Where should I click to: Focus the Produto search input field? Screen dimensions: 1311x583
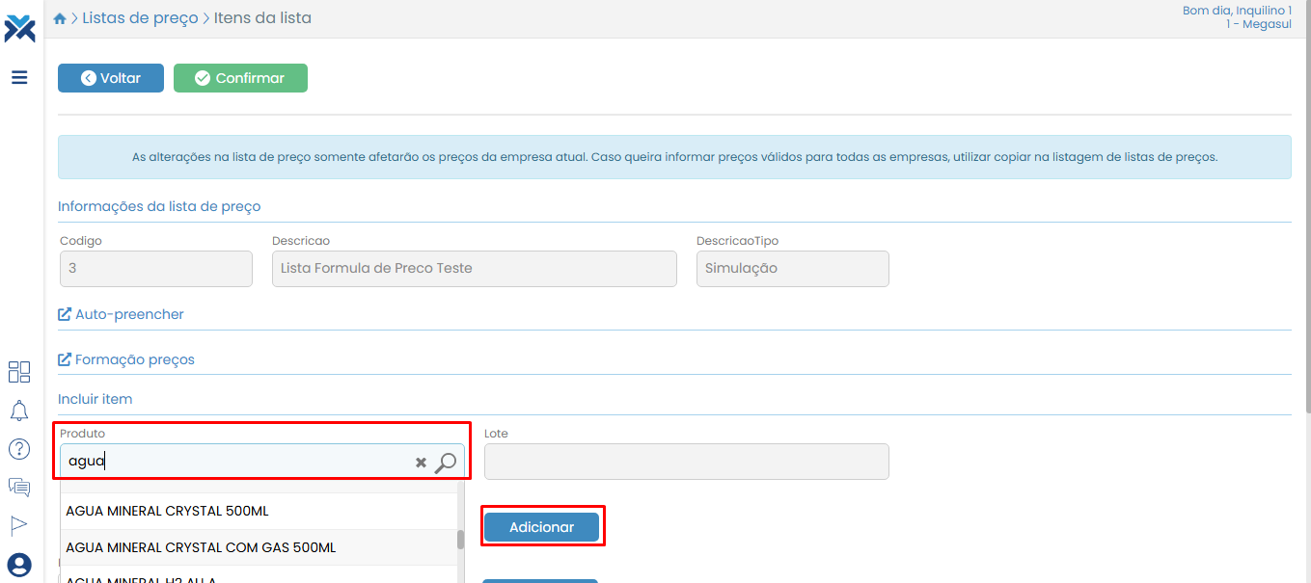tap(236, 462)
